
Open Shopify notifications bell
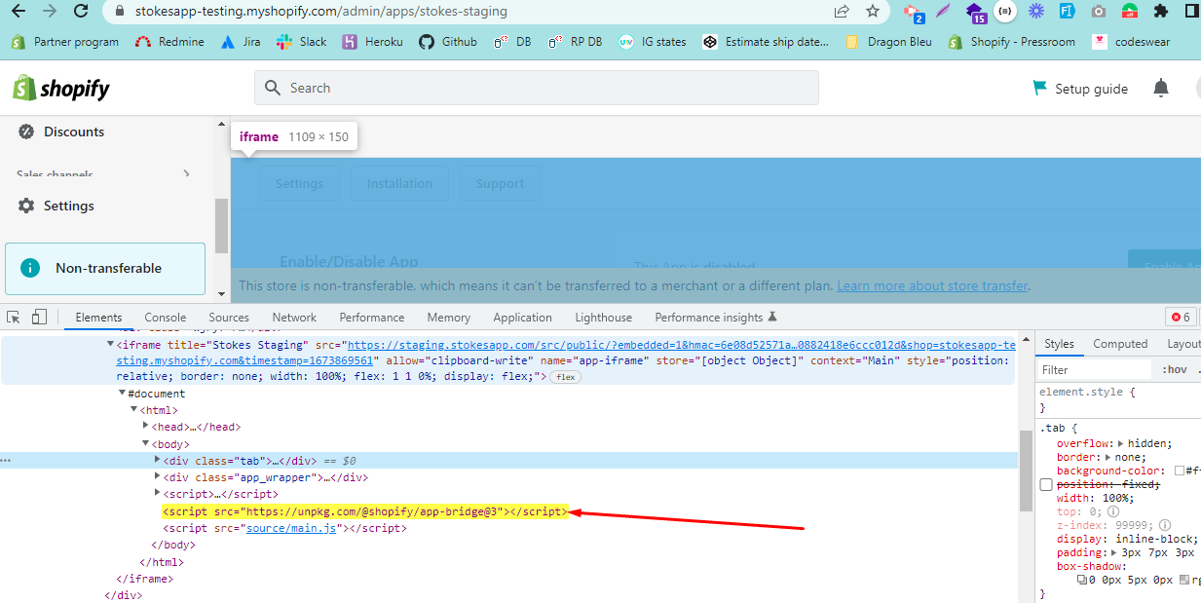click(x=1160, y=89)
